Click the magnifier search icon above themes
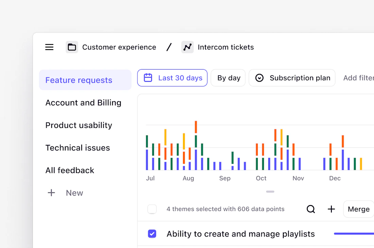This screenshot has width=374, height=248. (311, 209)
